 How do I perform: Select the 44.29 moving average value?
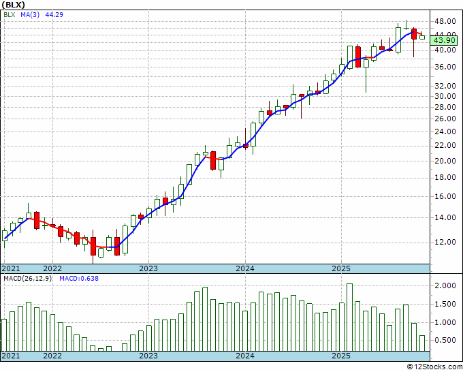tap(54, 15)
